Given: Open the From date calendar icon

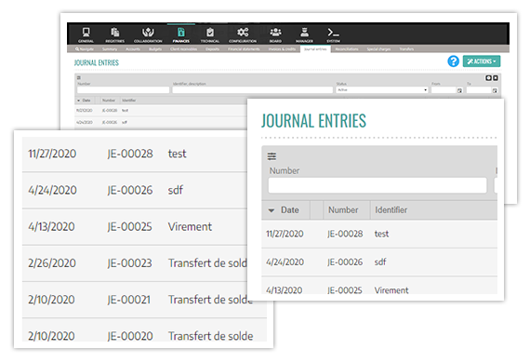Looking at the screenshot, I should pos(459,90).
